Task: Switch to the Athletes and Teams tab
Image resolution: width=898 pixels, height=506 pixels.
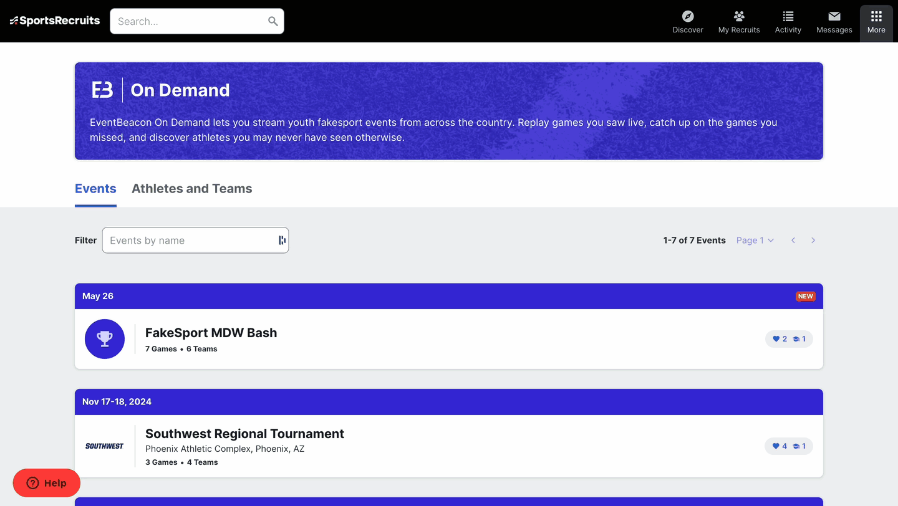Action: 192,189
